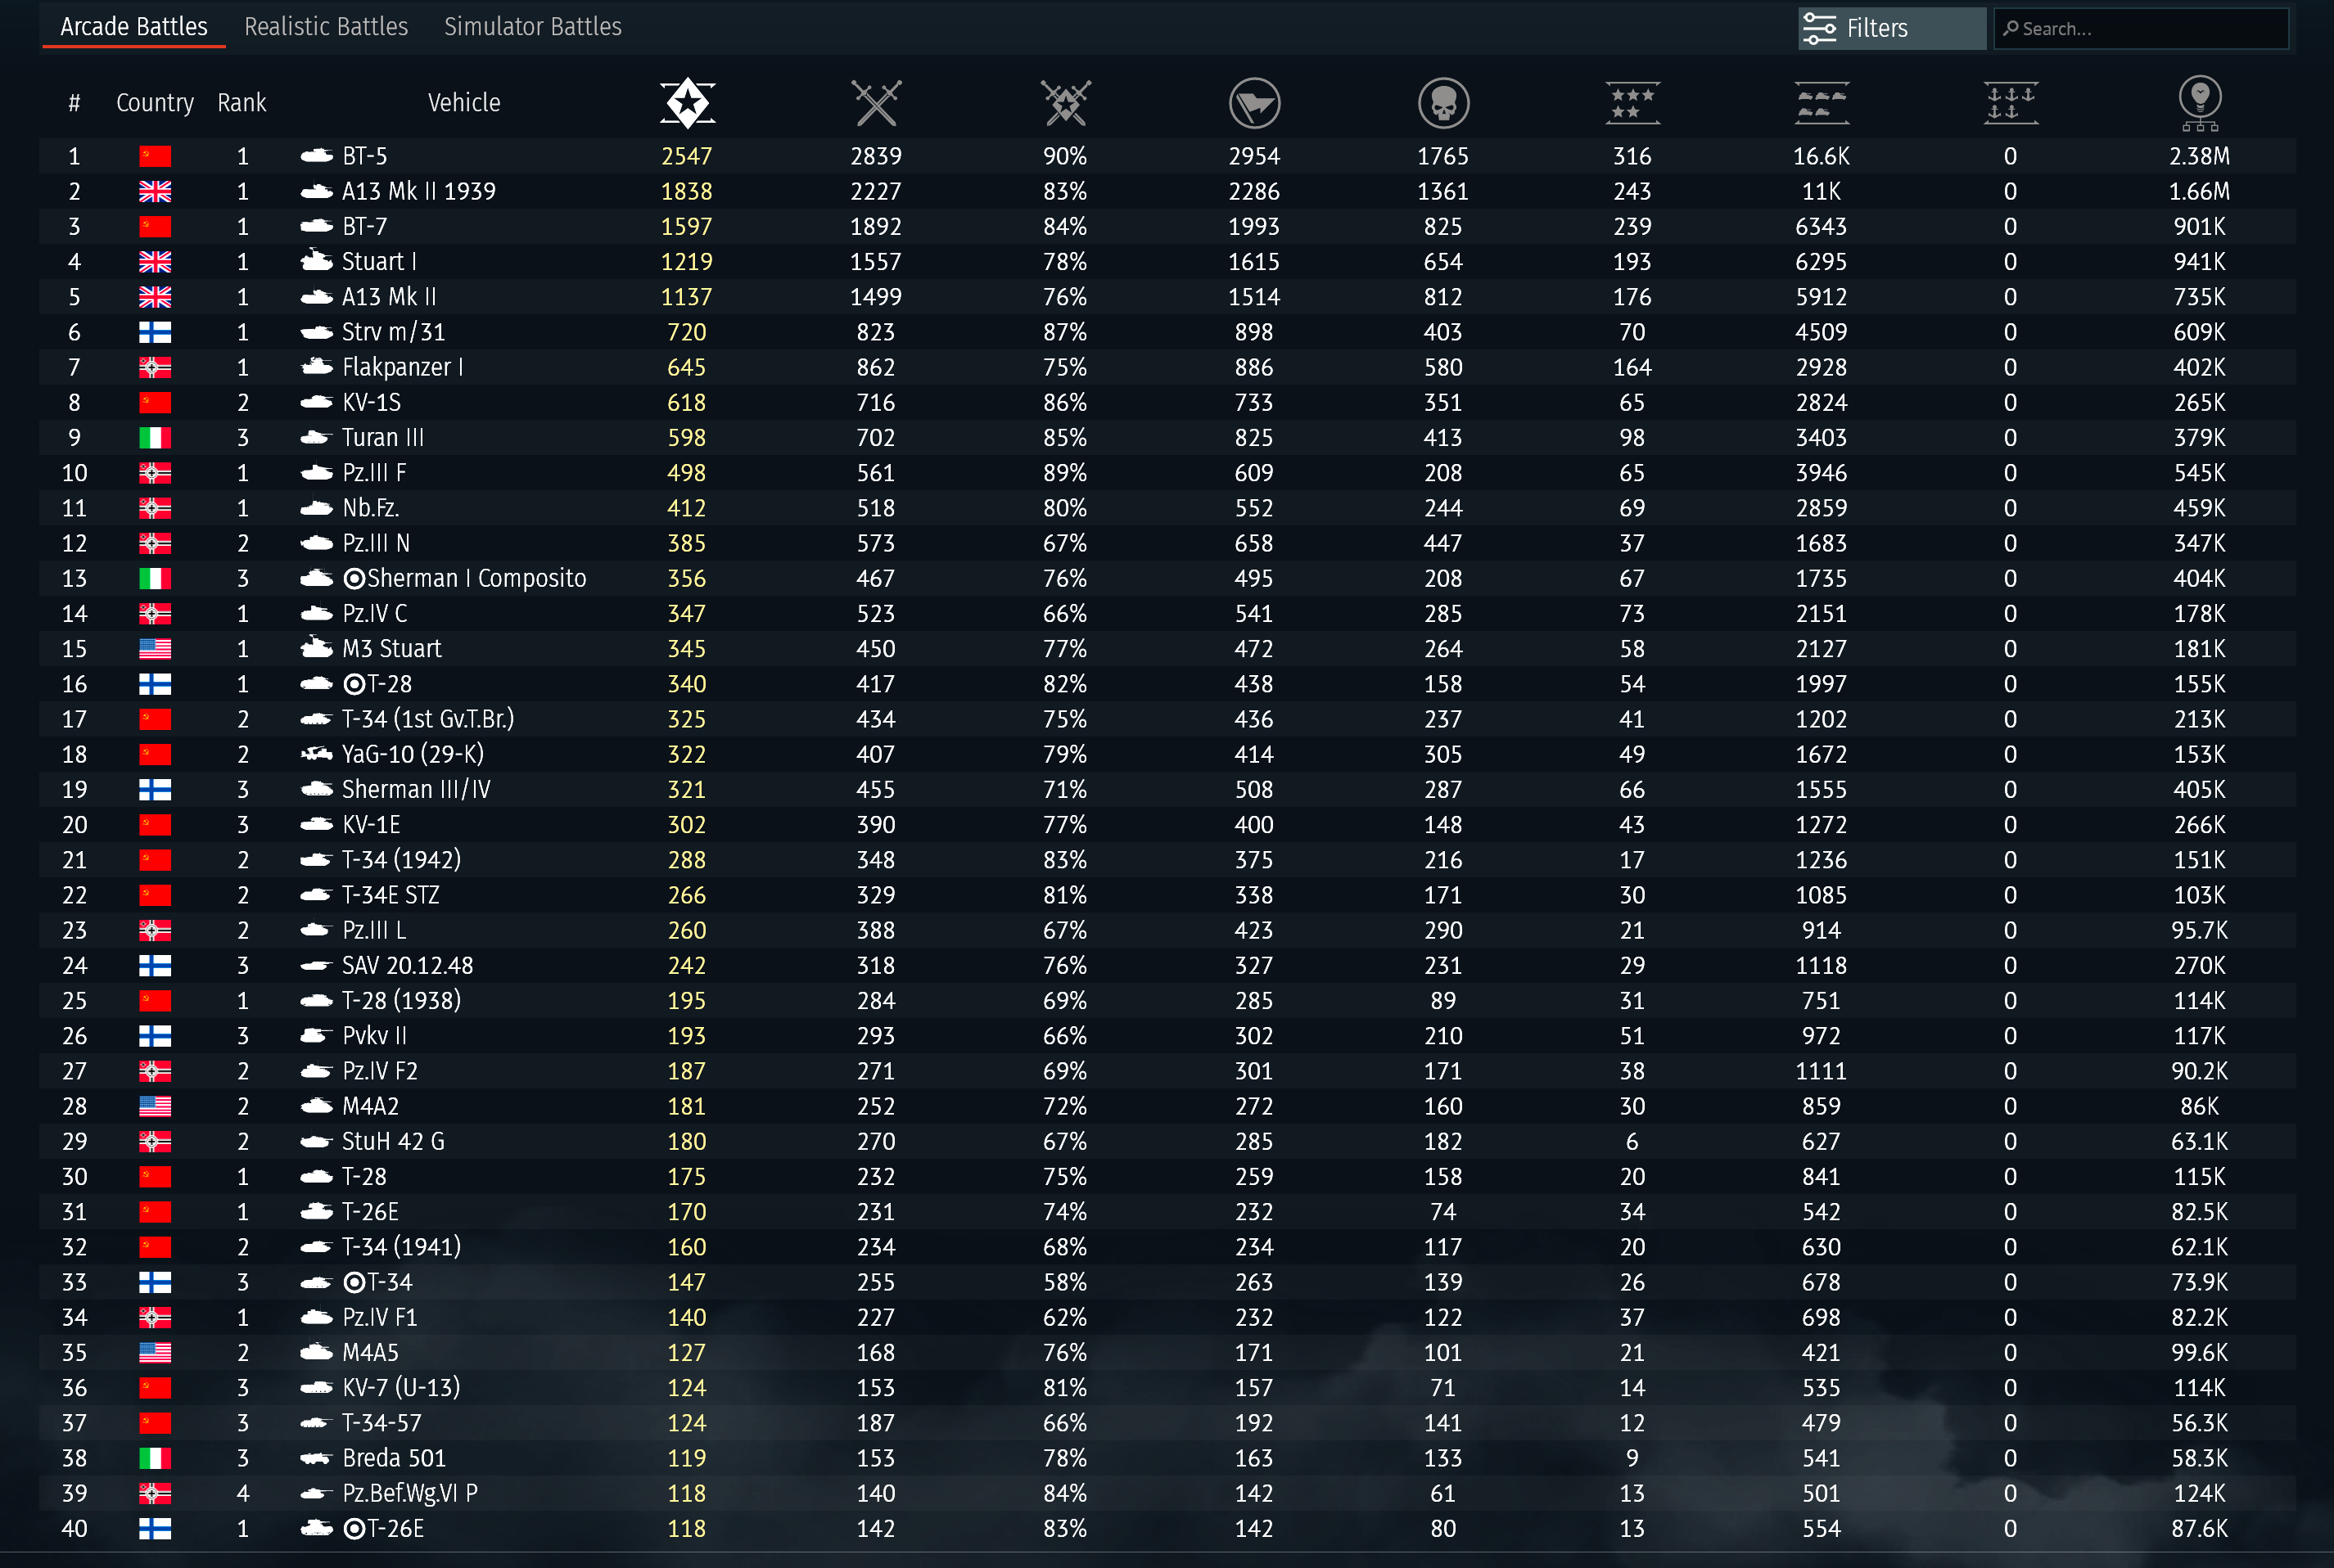Sort by respawns flag icon
This screenshot has width=2334, height=1568.
[x=1253, y=103]
